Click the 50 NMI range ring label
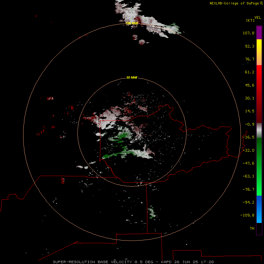This screenshot has height=264, width=264. 132,77
